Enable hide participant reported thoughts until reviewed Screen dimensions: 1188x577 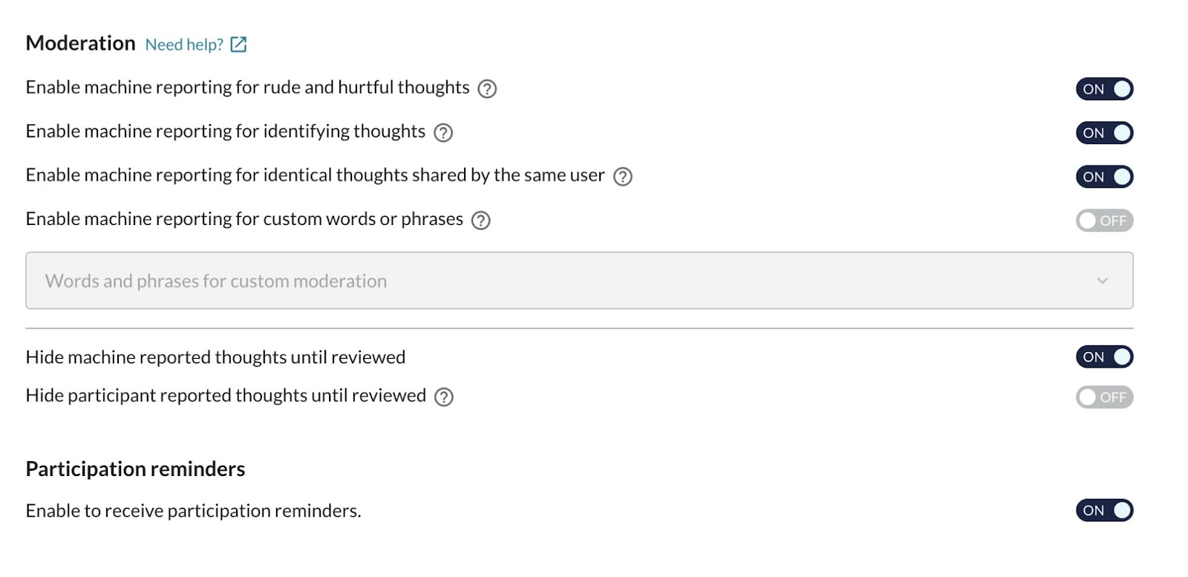pyautogui.click(x=1104, y=397)
